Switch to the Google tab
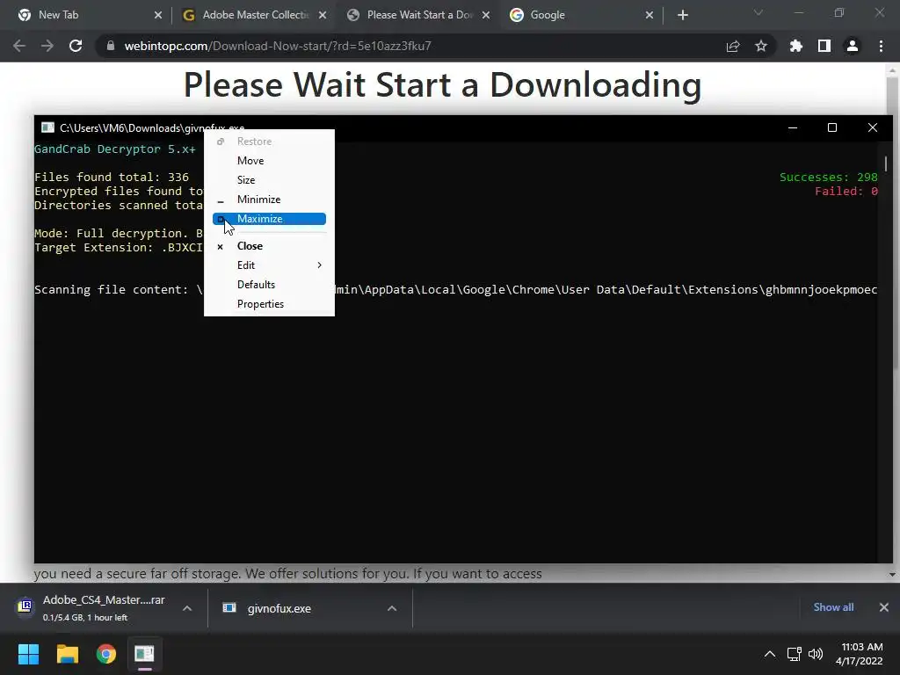Image resolution: width=900 pixels, height=675 pixels. (580, 15)
